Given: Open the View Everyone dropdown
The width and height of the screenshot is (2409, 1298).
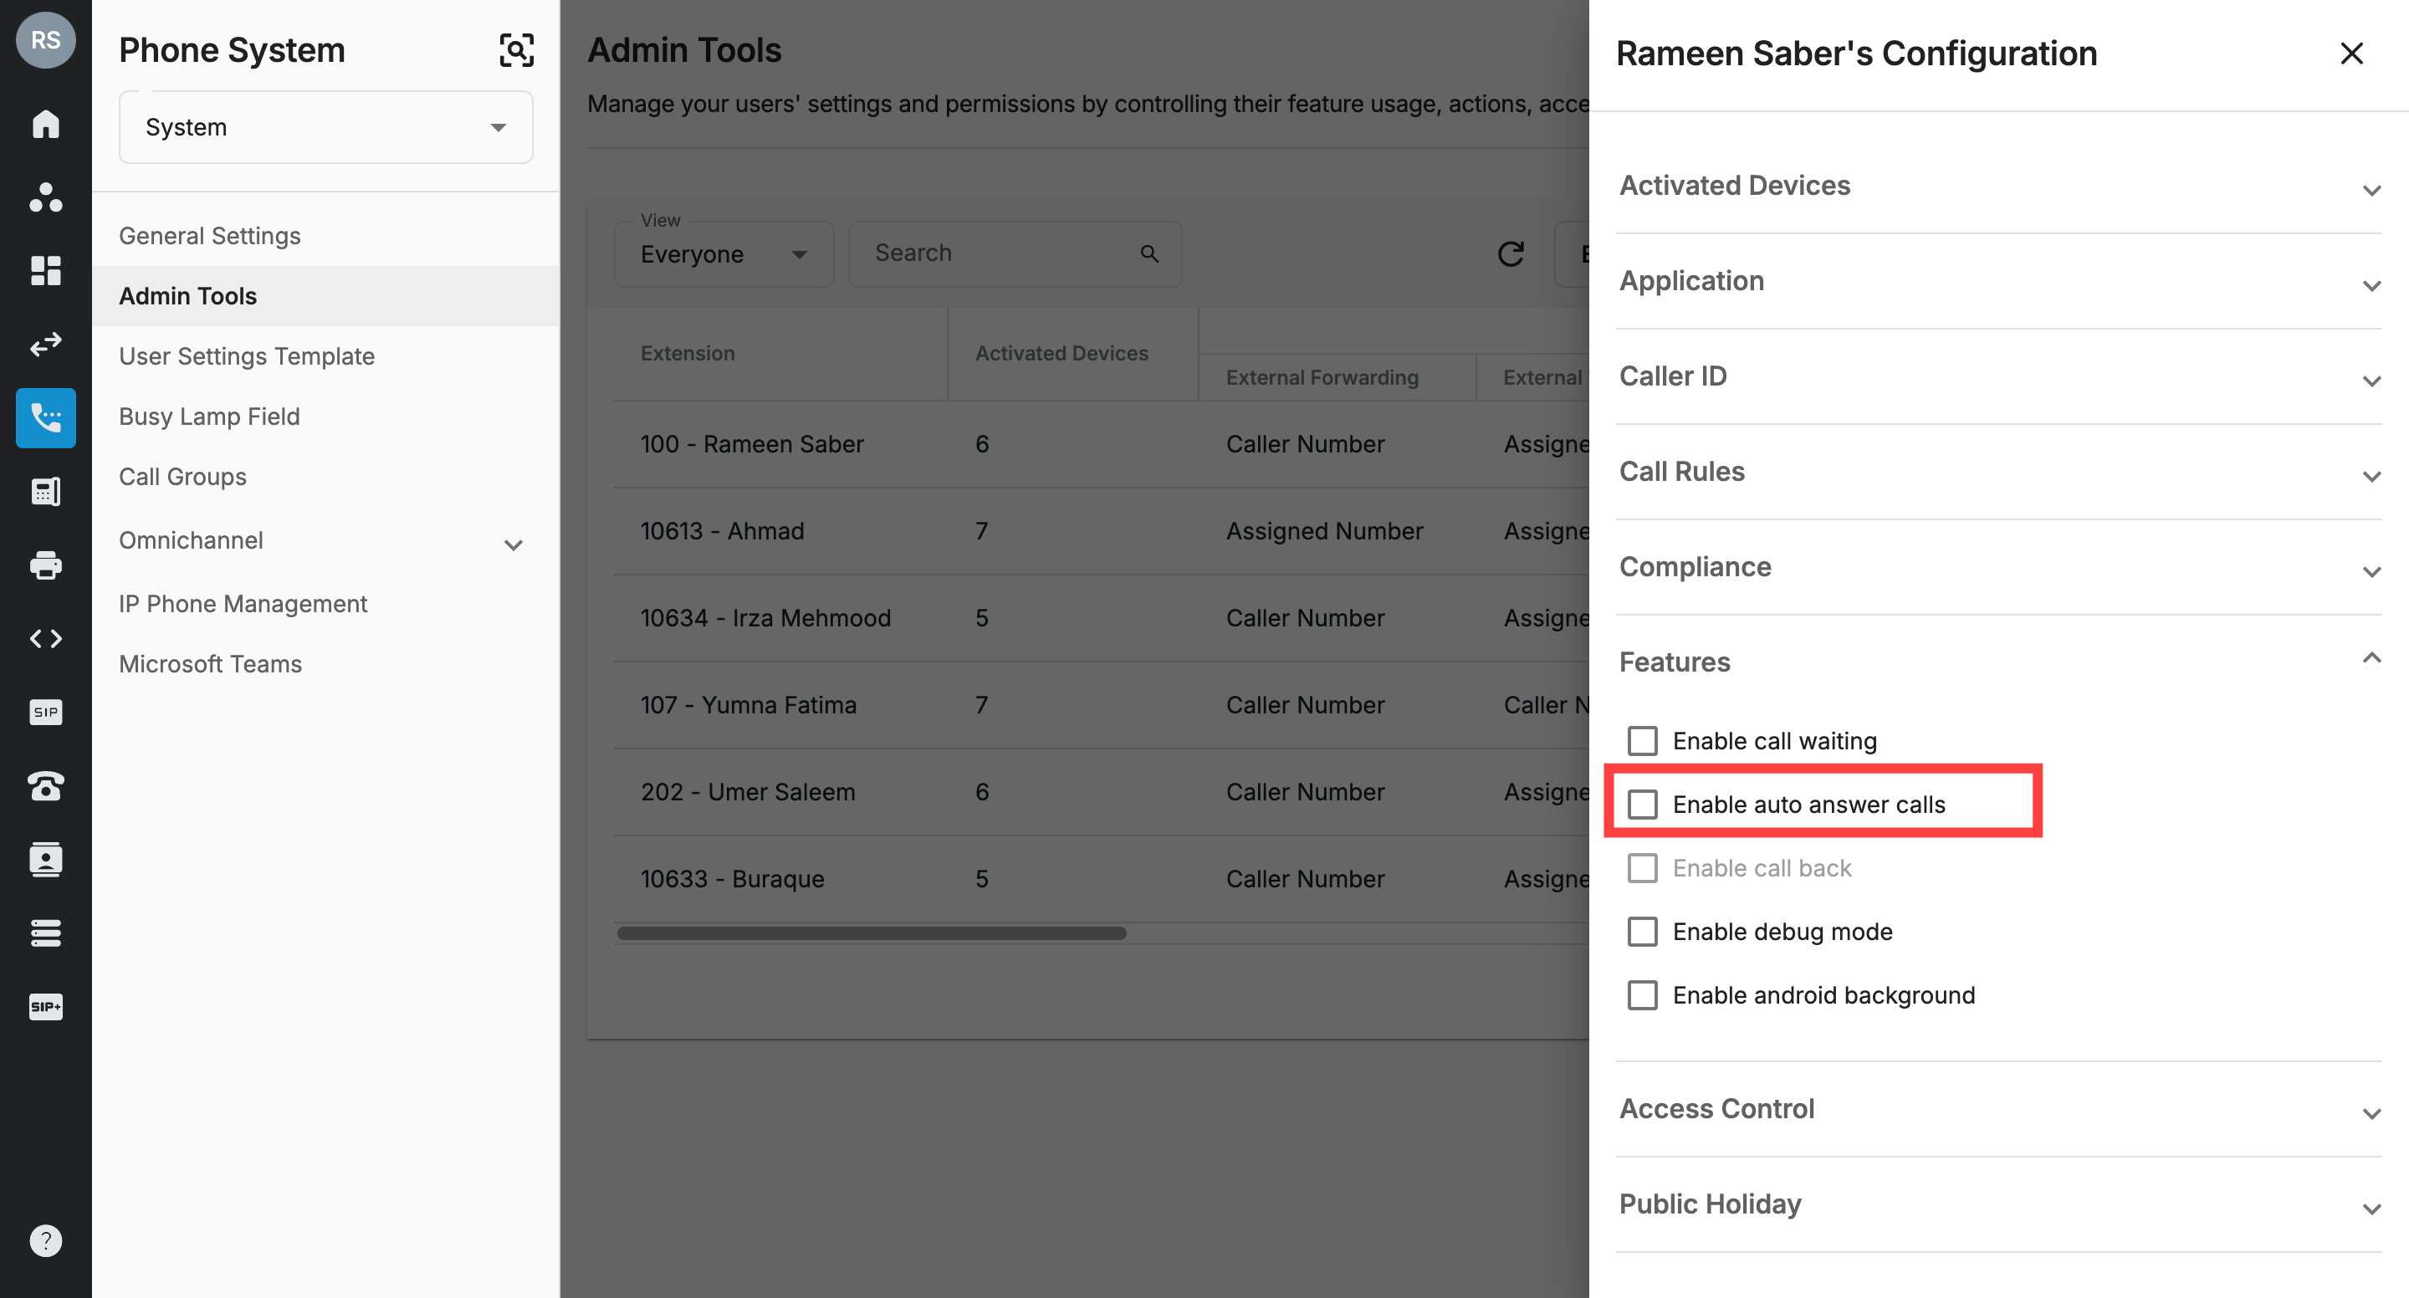Looking at the screenshot, I should [723, 253].
